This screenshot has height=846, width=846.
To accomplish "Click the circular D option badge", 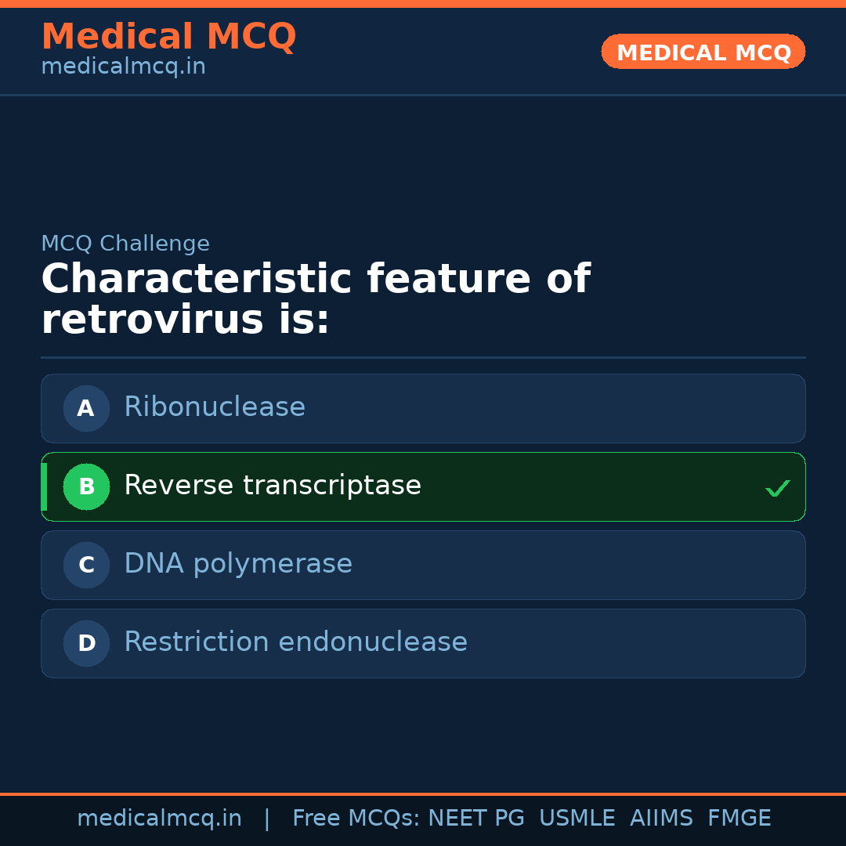I will pos(86,643).
